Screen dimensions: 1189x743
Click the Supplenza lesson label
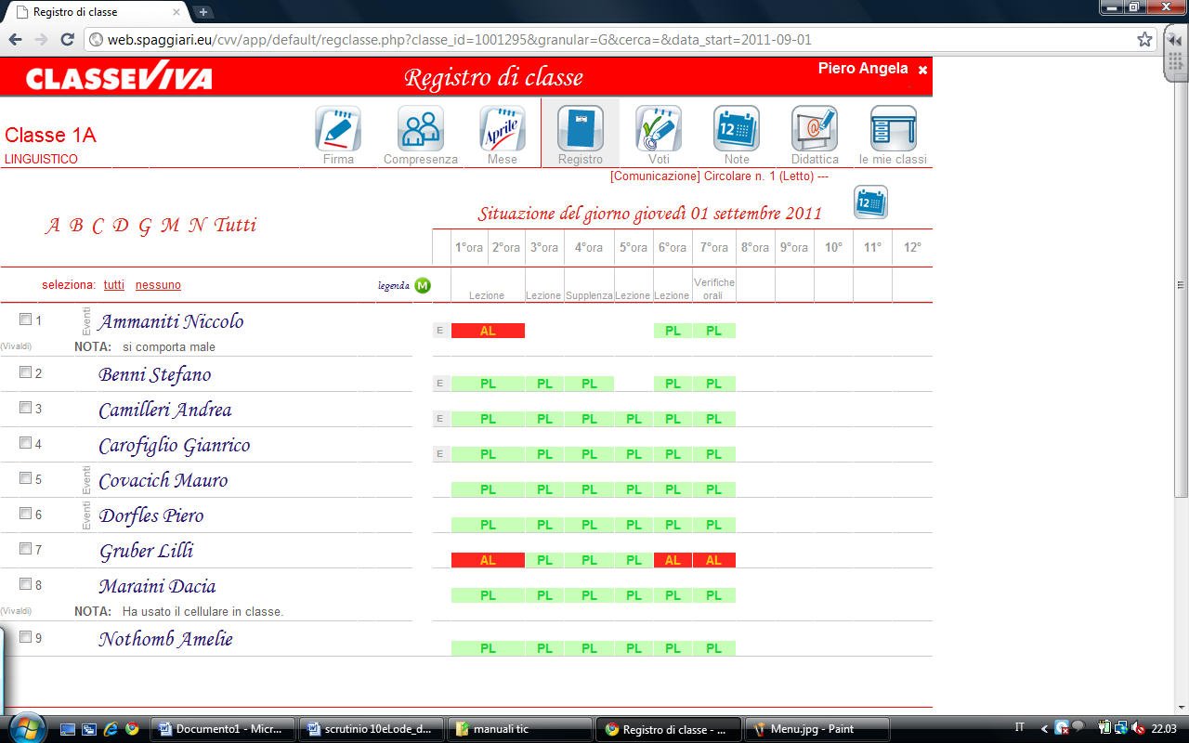point(589,295)
